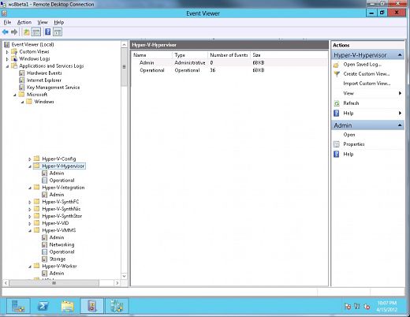Expand the Windows Logs node
Screen dimensions: 410x317
pos(7,59)
